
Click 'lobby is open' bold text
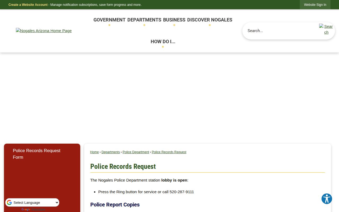(174, 180)
